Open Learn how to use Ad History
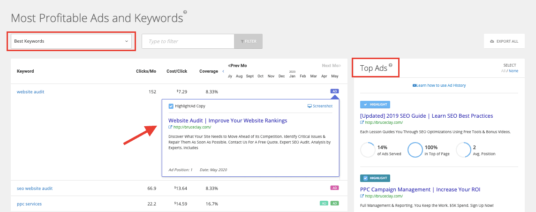 pyautogui.click(x=439, y=85)
